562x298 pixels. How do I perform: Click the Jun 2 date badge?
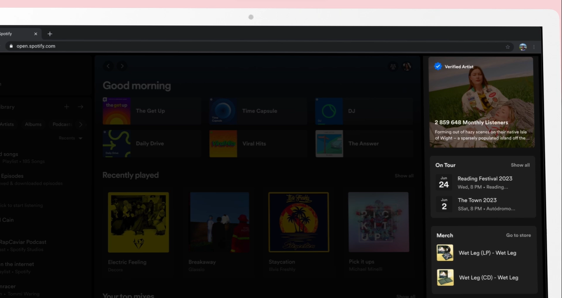tap(444, 204)
